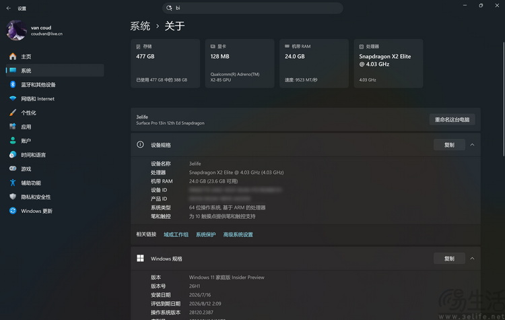Open the 系统保护 link

coord(206,234)
